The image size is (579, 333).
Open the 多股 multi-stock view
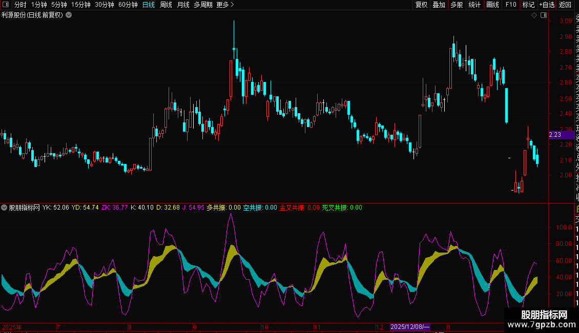[x=457, y=5]
